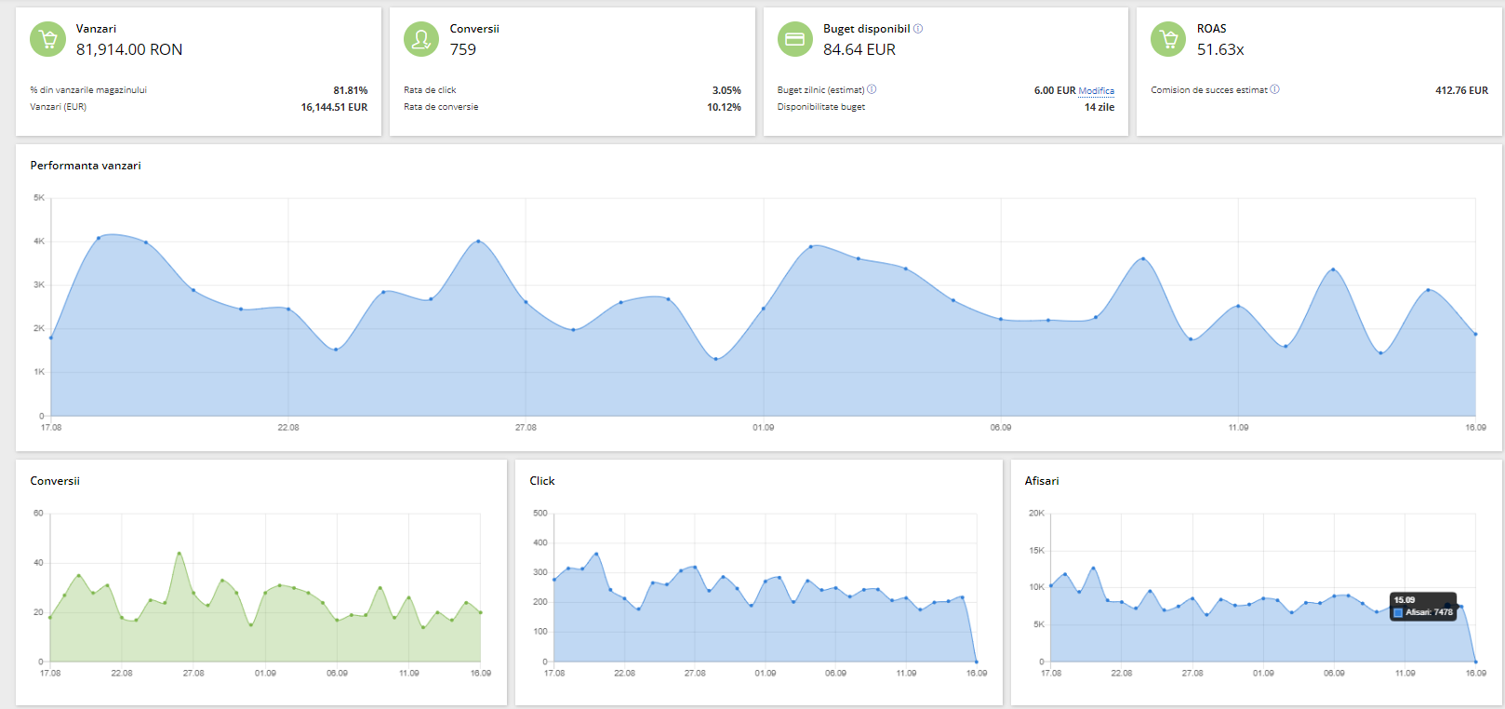
Task: Select the 81,914.00 RON sales value
Action: pyautogui.click(x=129, y=50)
